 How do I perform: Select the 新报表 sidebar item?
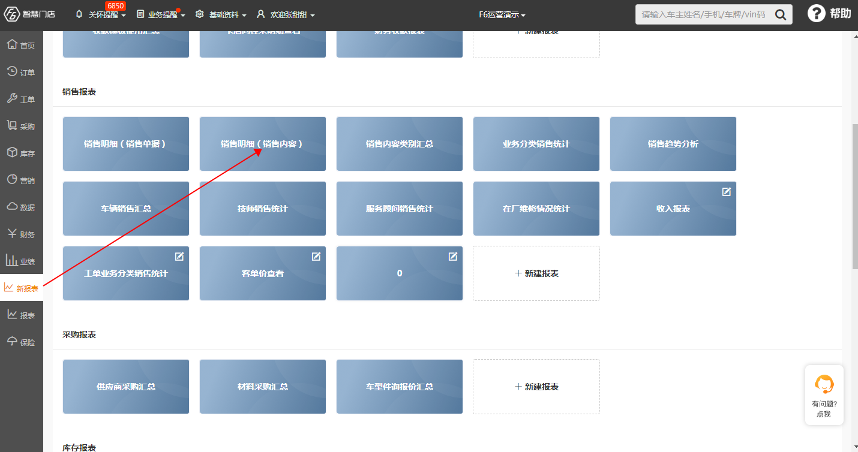tap(22, 288)
